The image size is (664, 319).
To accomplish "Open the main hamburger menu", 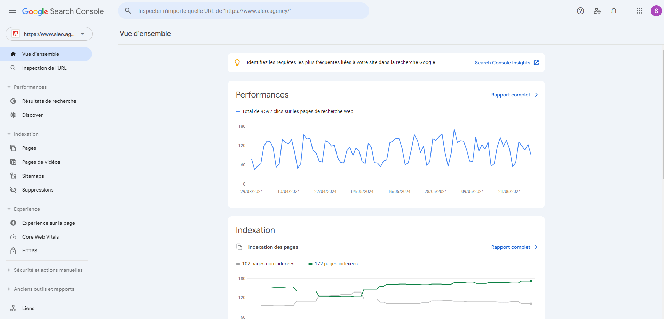I will click(13, 11).
